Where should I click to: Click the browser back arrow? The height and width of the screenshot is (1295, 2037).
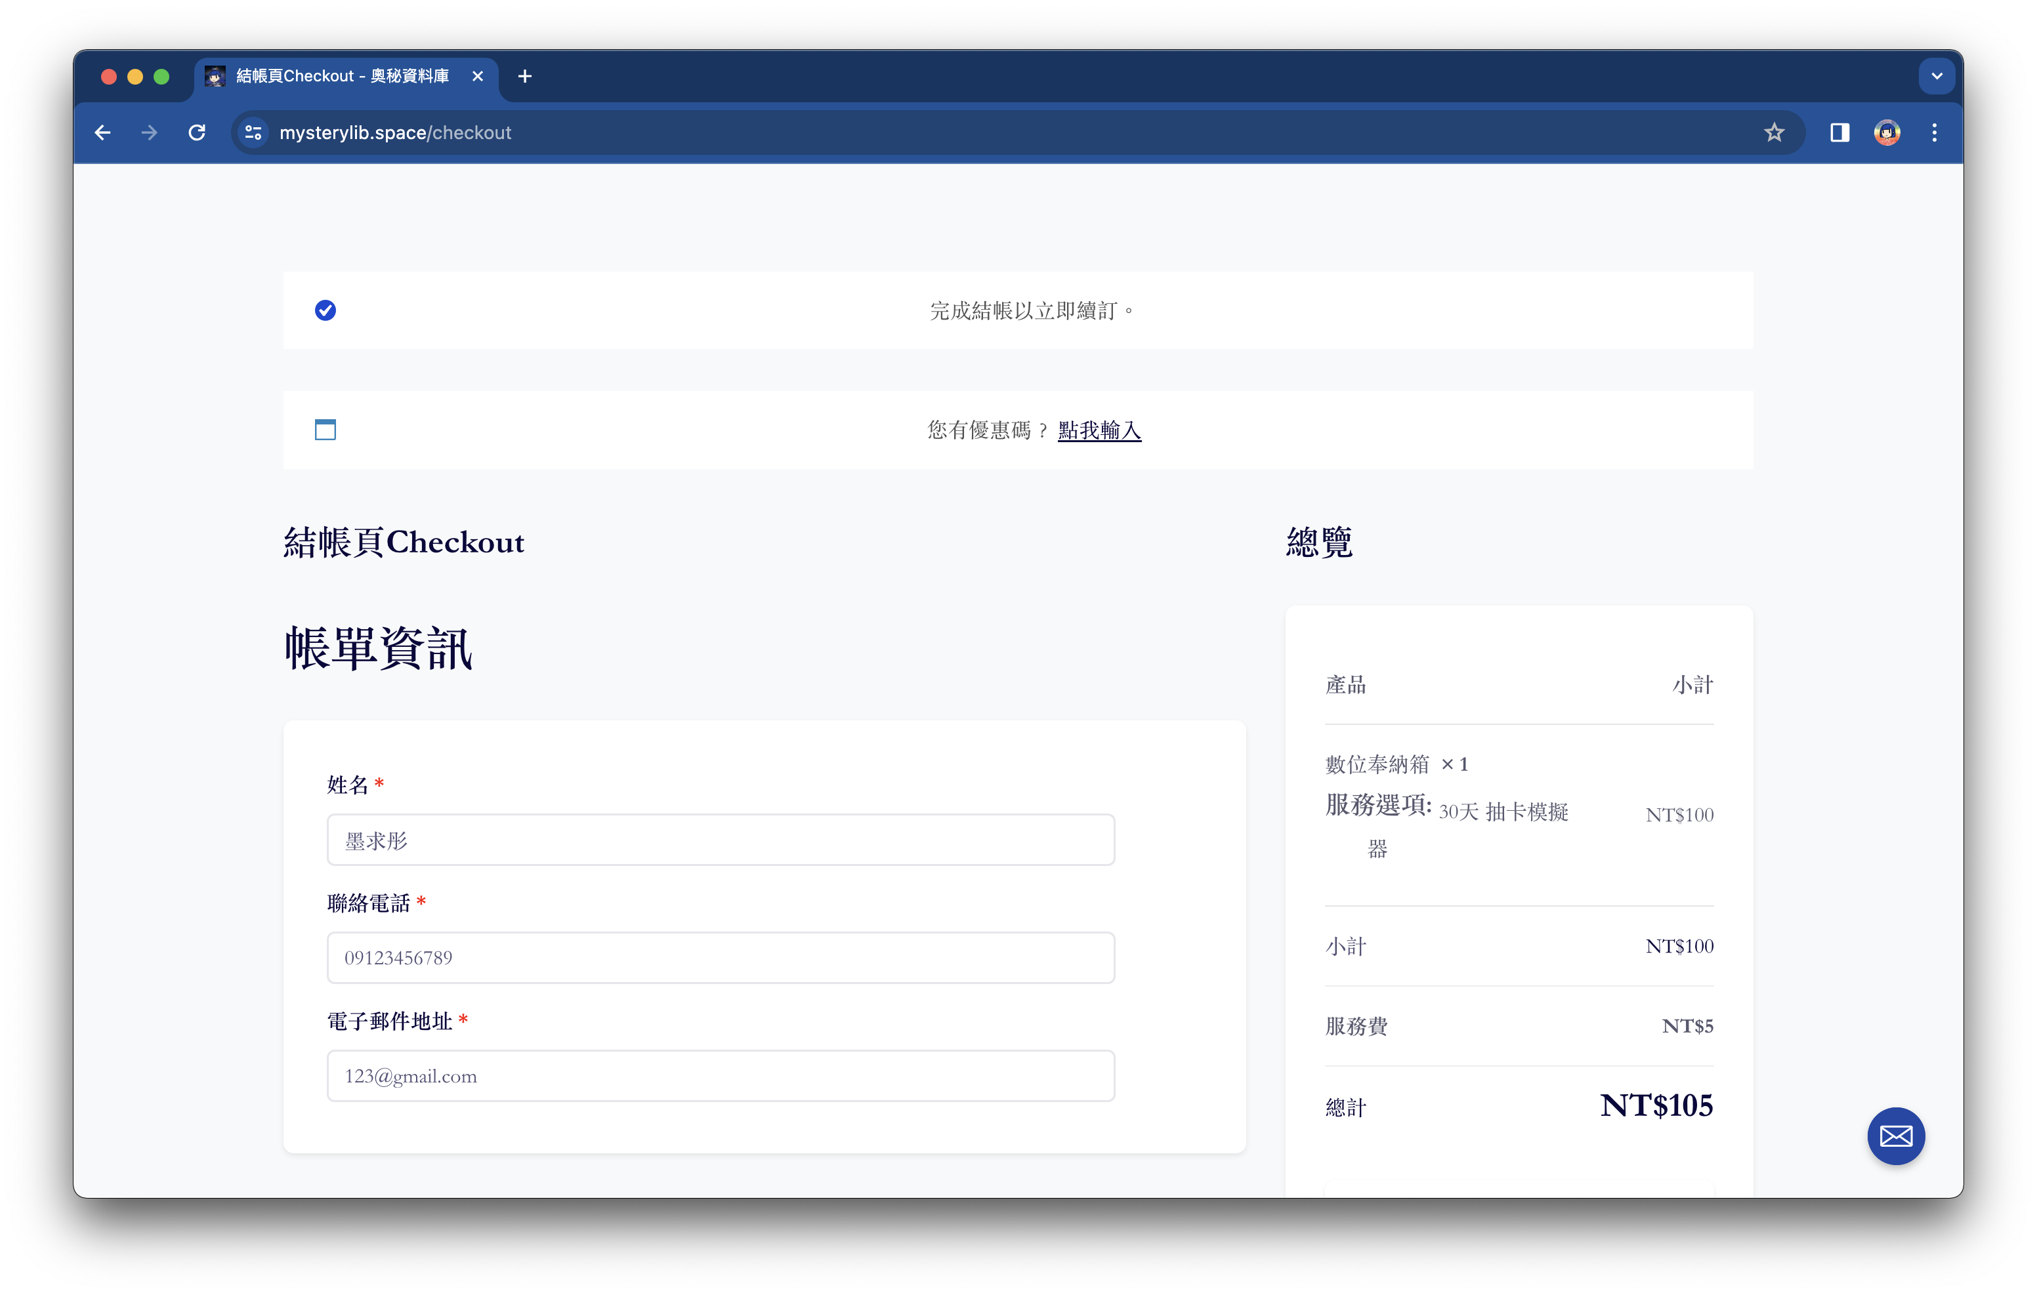(x=102, y=133)
